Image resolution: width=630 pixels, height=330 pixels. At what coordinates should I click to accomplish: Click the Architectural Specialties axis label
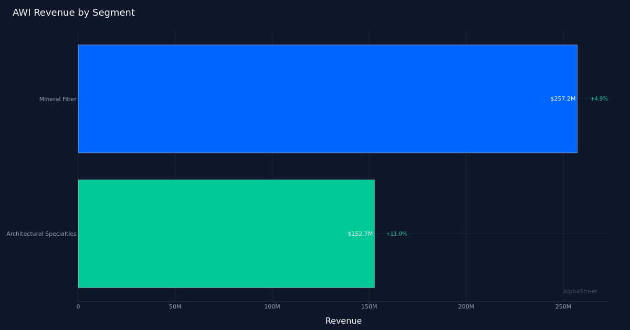[41, 234]
